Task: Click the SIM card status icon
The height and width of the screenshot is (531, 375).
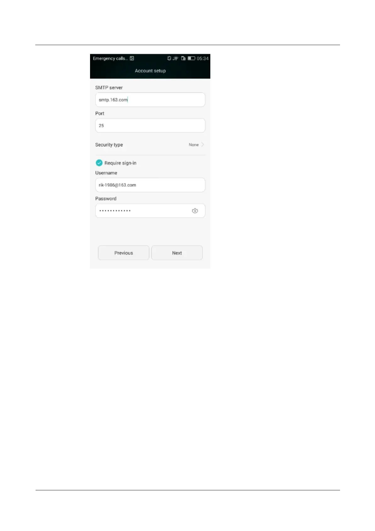Action: pyautogui.click(x=183, y=58)
